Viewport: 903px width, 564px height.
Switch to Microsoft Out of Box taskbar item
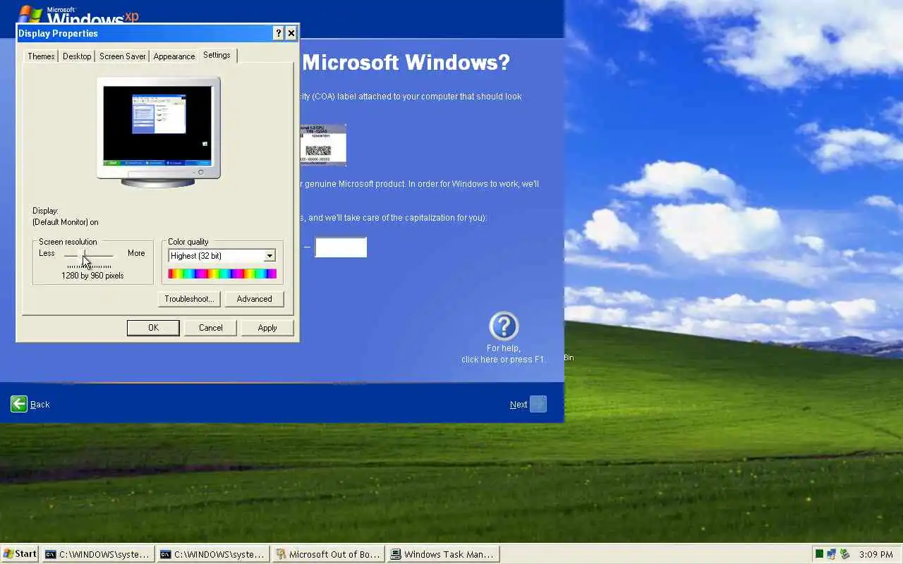coord(328,555)
